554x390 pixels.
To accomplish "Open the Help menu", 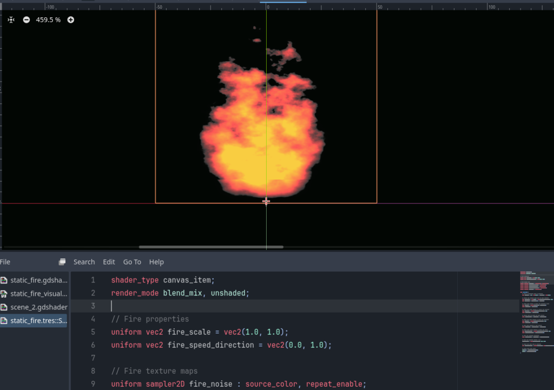I will click(156, 261).
